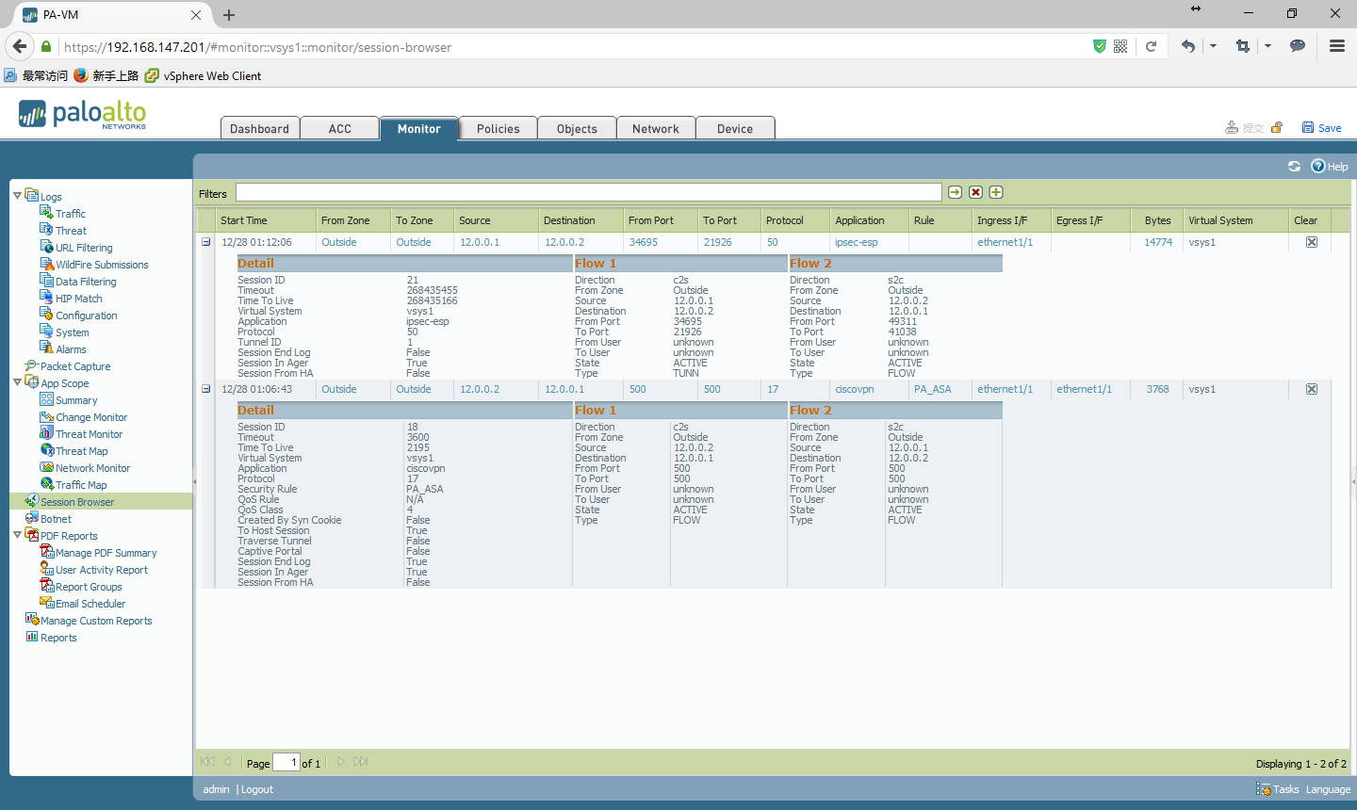This screenshot has height=810, width=1357.
Task: Go to last page of sessions
Action: (361, 762)
